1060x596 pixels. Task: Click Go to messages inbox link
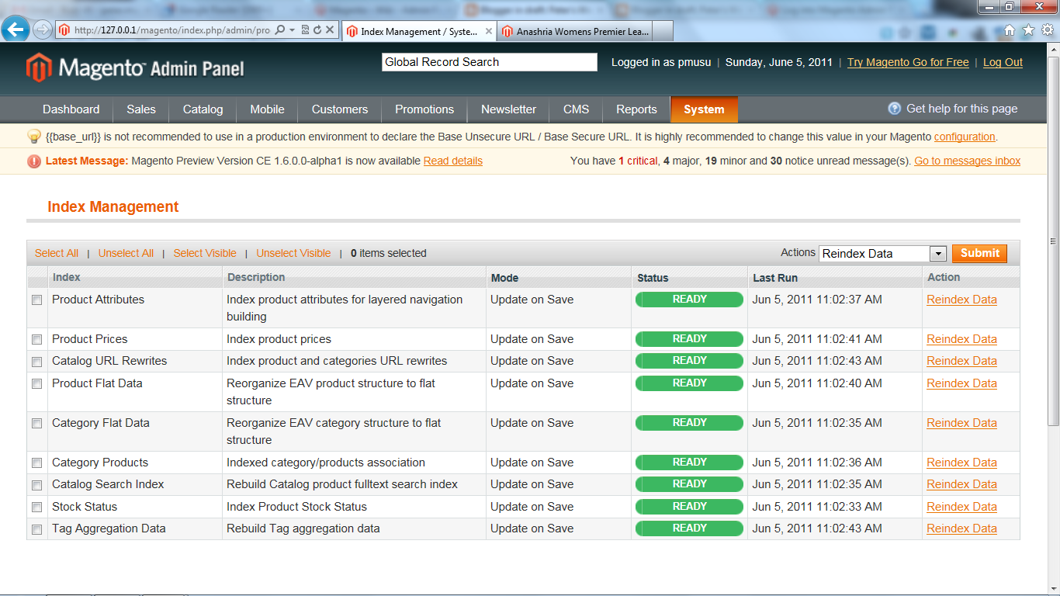pos(968,161)
